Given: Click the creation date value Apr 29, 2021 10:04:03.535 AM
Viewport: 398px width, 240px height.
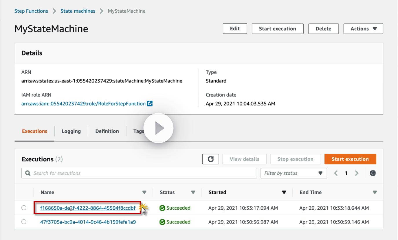Looking at the screenshot, I should tap(241, 104).
